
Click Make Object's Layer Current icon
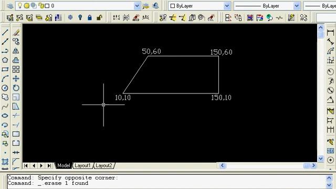pos(146,6)
